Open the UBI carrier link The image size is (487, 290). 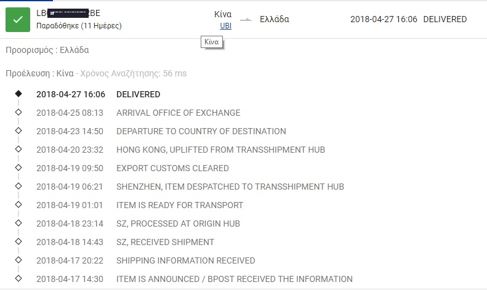click(x=225, y=26)
